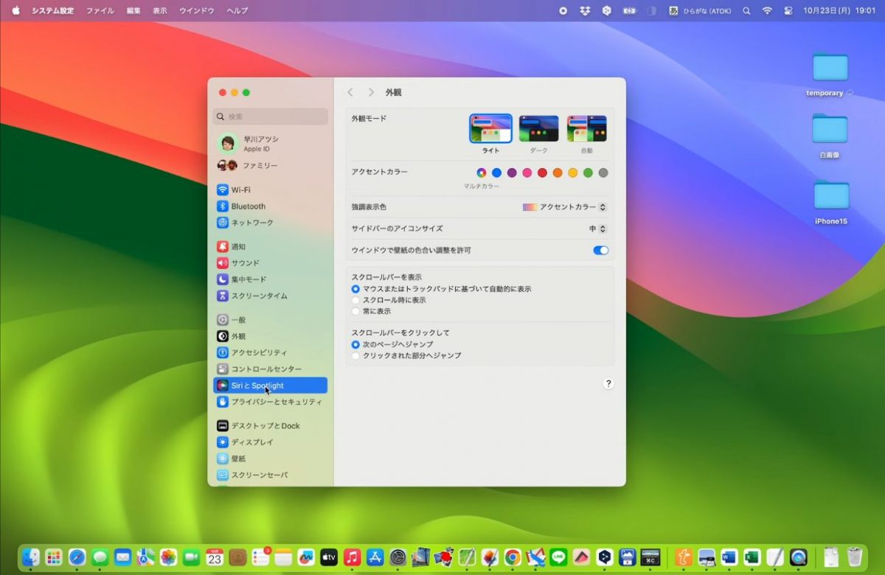
Task: Select 次のページへジャンプ radio button
Action: click(356, 344)
